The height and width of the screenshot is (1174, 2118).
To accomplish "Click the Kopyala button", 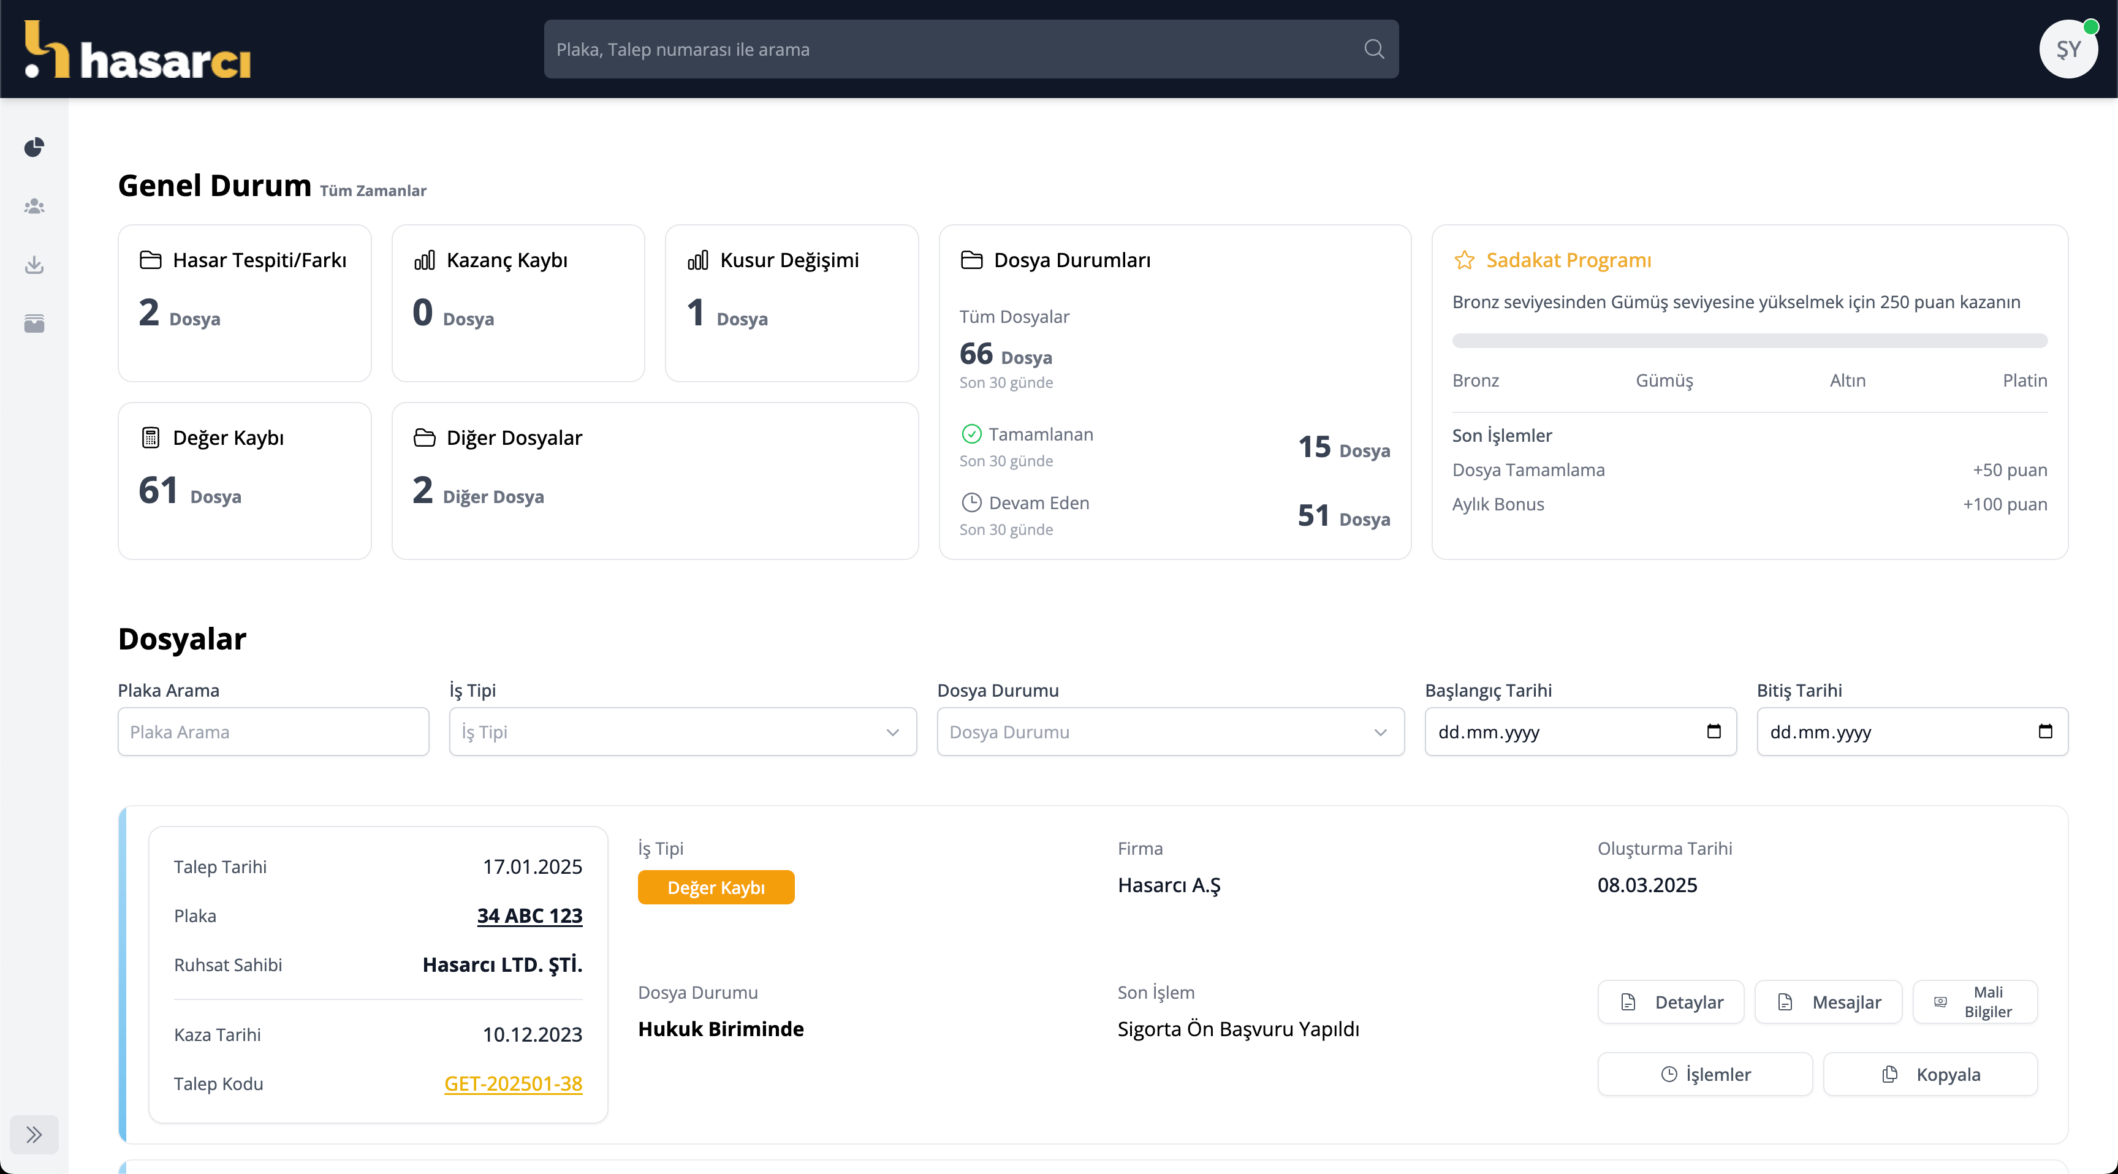I will click(x=1930, y=1074).
